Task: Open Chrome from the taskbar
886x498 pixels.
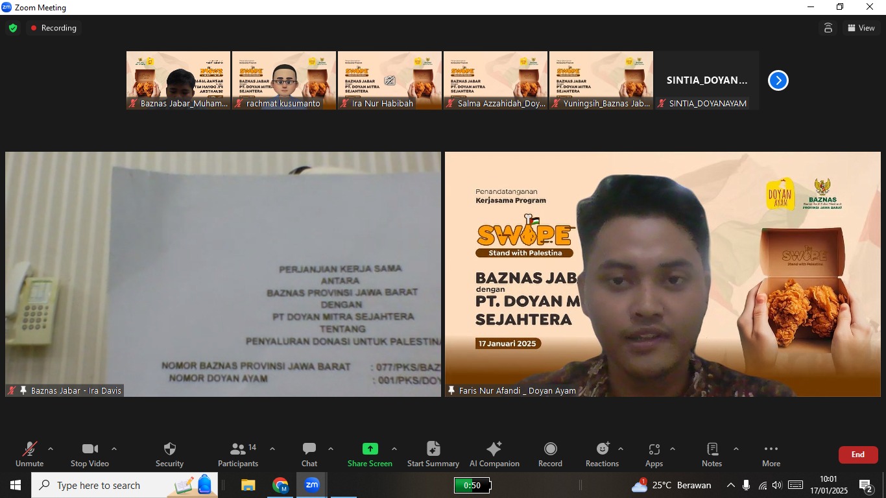Action: click(x=280, y=485)
